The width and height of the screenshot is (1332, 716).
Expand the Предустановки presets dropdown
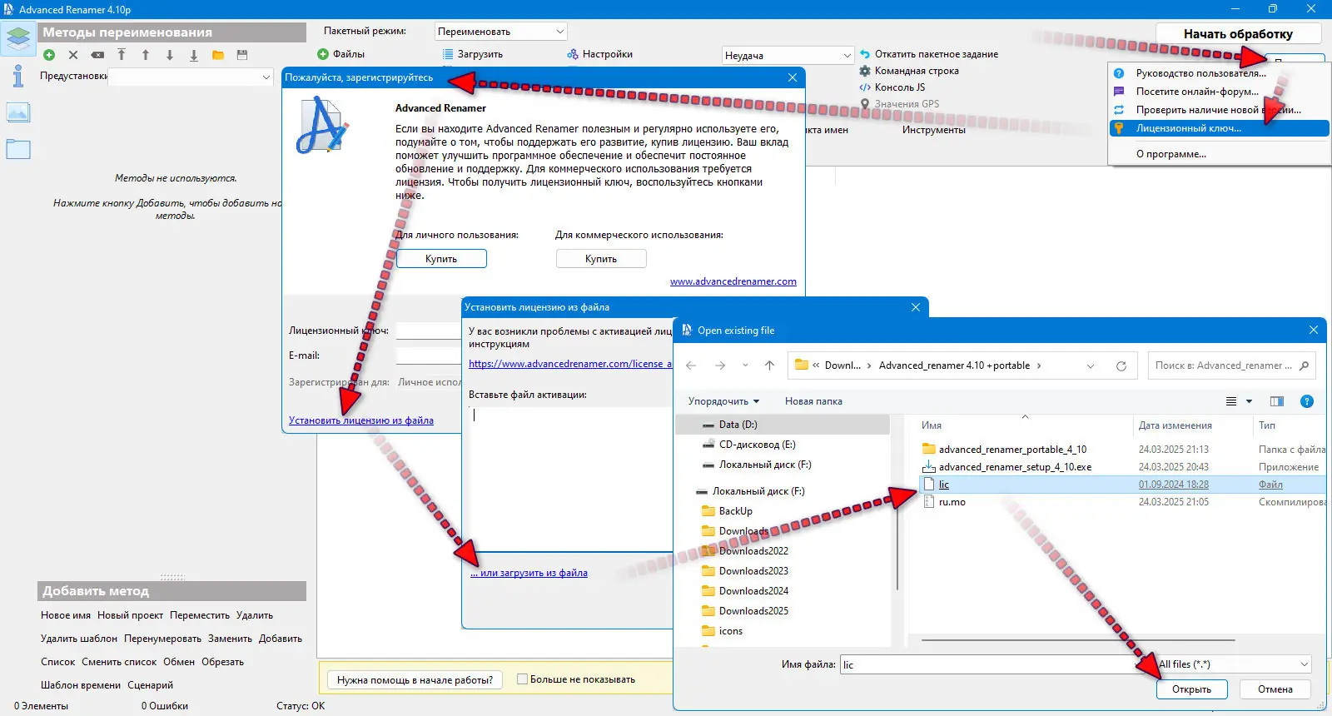(x=191, y=77)
